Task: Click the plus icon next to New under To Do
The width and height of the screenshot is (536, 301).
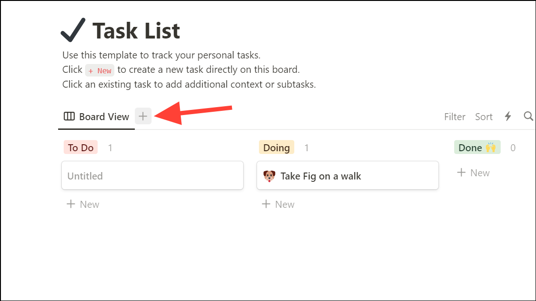Action: [x=70, y=204]
